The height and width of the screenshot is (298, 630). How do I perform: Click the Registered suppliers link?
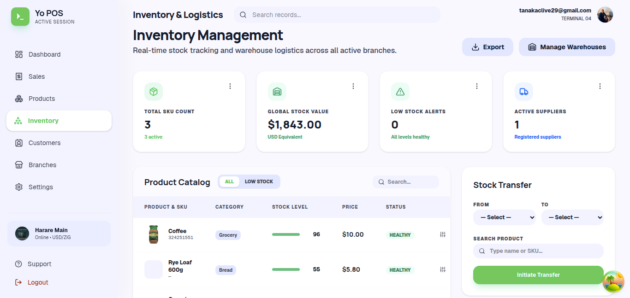[x=538, y=137]
